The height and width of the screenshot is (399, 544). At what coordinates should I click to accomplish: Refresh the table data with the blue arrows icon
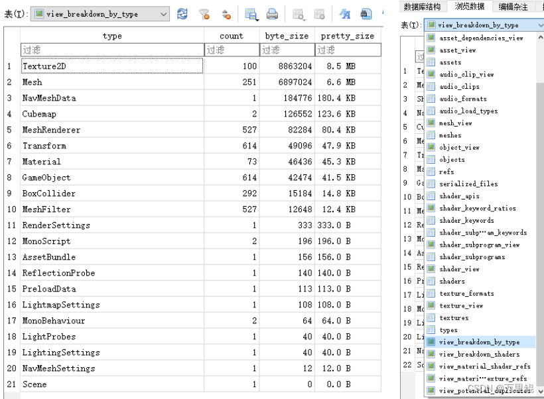(x=182, y=14)
